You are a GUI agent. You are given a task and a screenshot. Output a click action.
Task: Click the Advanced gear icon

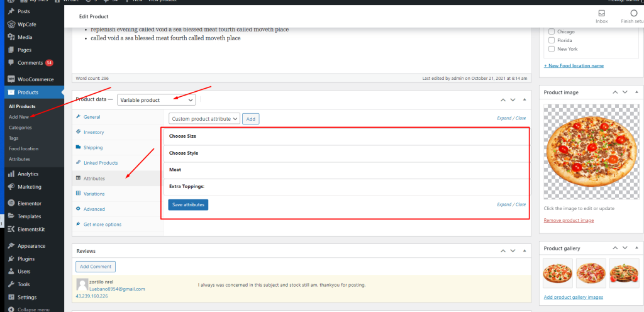click(x=78, y=209)
